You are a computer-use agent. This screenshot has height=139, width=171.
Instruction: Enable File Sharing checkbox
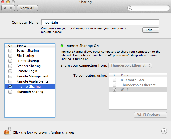pos(10,56)
